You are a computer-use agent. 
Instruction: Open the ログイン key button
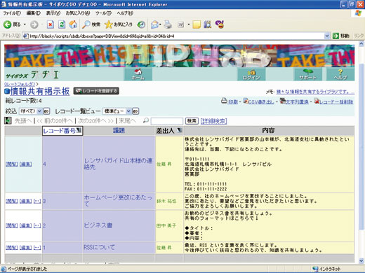(251, 74)
